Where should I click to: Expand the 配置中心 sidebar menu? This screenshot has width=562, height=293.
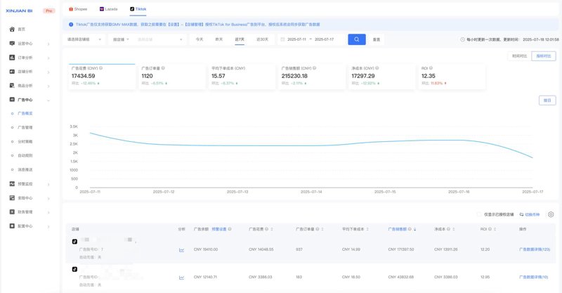[48, 226]
